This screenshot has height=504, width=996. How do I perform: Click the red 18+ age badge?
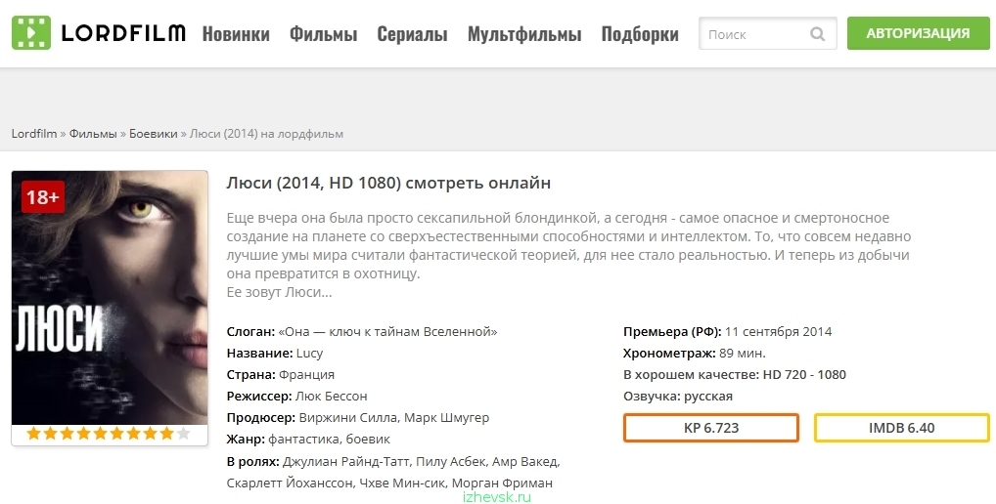[43, 197]
